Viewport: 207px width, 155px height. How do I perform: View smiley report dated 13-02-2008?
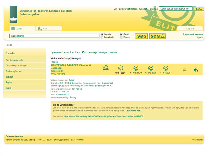(151, 68)
